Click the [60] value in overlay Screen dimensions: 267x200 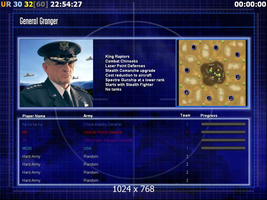[41, 4]
